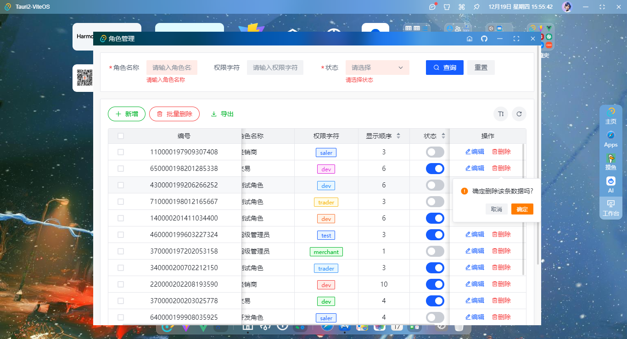The image size is (627, 339).
Task: Sort by 显示顺序 column arrows
Action: pos(398,136)
